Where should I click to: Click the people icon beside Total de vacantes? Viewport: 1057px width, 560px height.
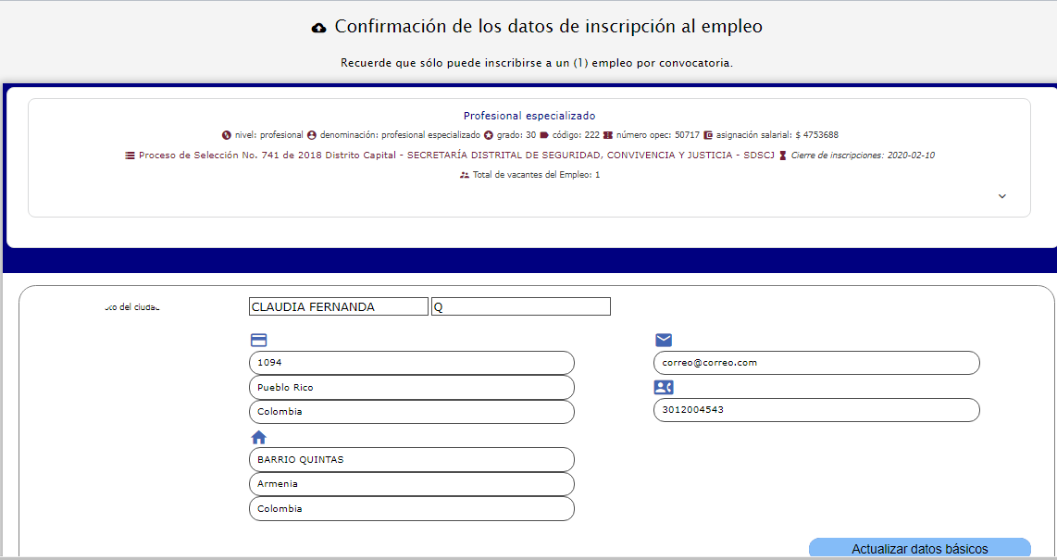(x=465, y=175)
